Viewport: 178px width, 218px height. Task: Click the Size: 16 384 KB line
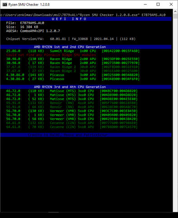[x=22, y=27]
